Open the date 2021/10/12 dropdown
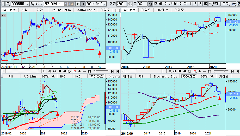The image size is (240, 136). [x=104, y=4]
